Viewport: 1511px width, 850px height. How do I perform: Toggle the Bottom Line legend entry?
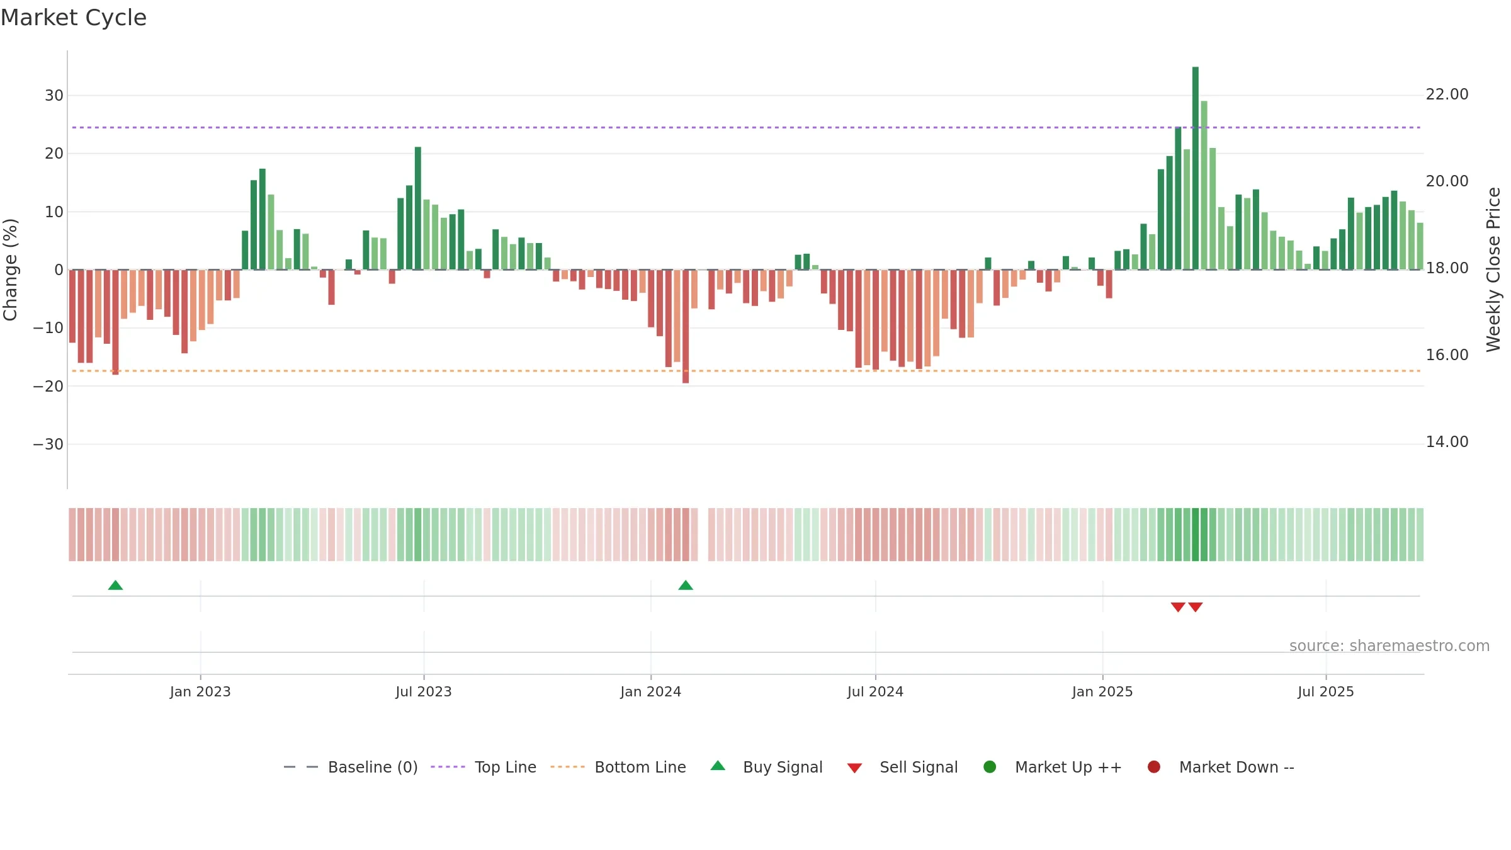click(x=618, y=767)
